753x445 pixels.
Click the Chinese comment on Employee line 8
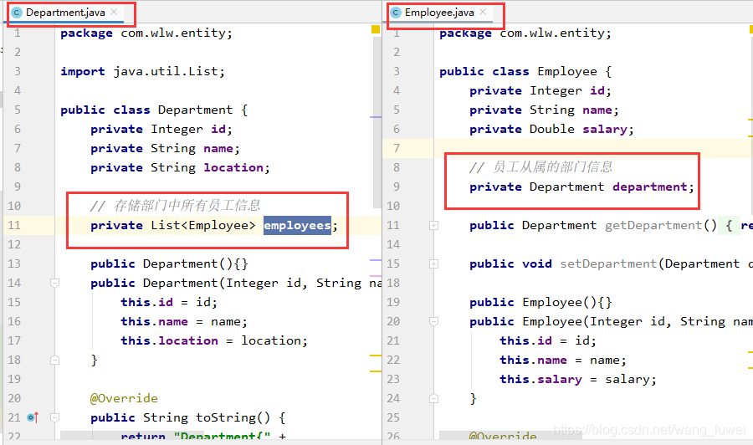(x=540, y=167)
